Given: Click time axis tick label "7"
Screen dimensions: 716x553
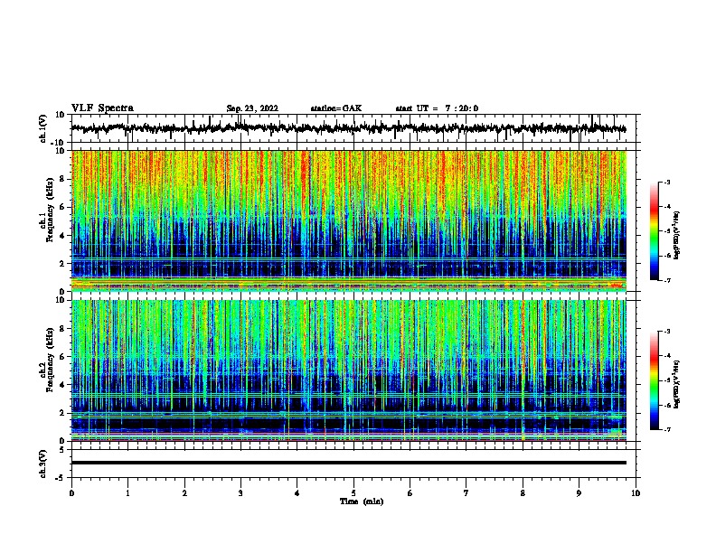Looking at the screenshot, I should (466, 492).
